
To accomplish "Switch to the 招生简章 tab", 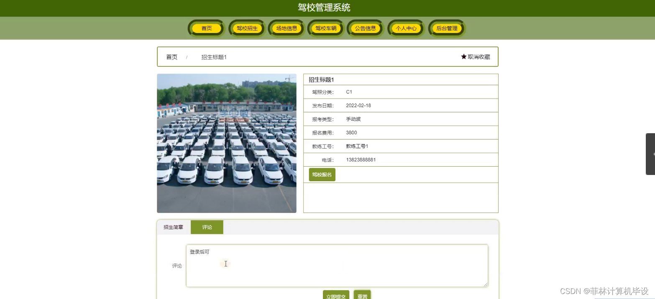I will (174, 227).
